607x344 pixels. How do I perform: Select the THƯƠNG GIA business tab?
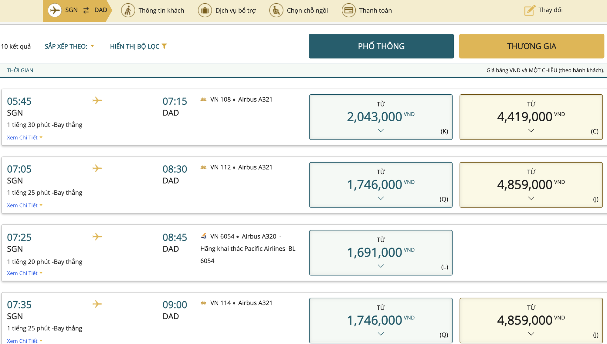pyautogui.click(x=532, y=46)
